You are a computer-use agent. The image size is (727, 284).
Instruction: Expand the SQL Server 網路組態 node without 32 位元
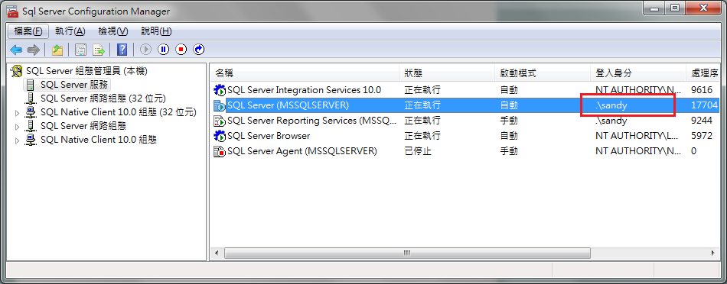click(18, 126)
